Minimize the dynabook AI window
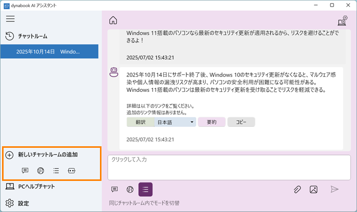 316,5
